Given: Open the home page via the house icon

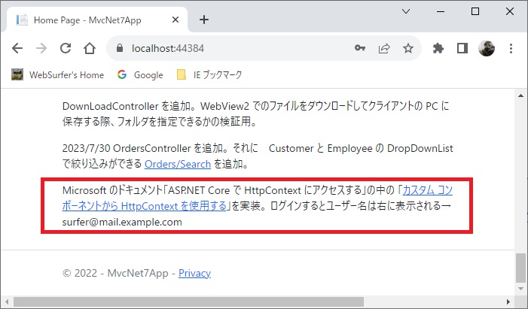Looking at the screenshot, I should click(90, 48).
